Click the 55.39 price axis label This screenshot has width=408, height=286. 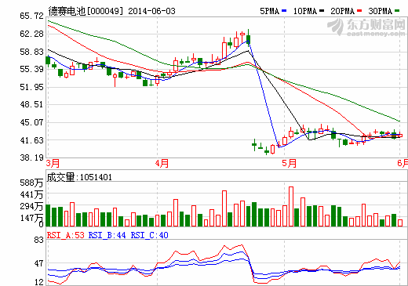[x=31, y=69]
